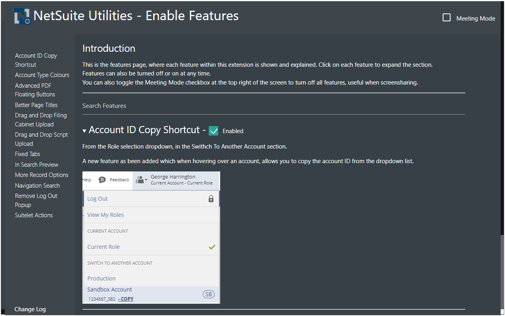Enable the Meeting Mode checkbox
505x316 pixels.
click(447, 18)
